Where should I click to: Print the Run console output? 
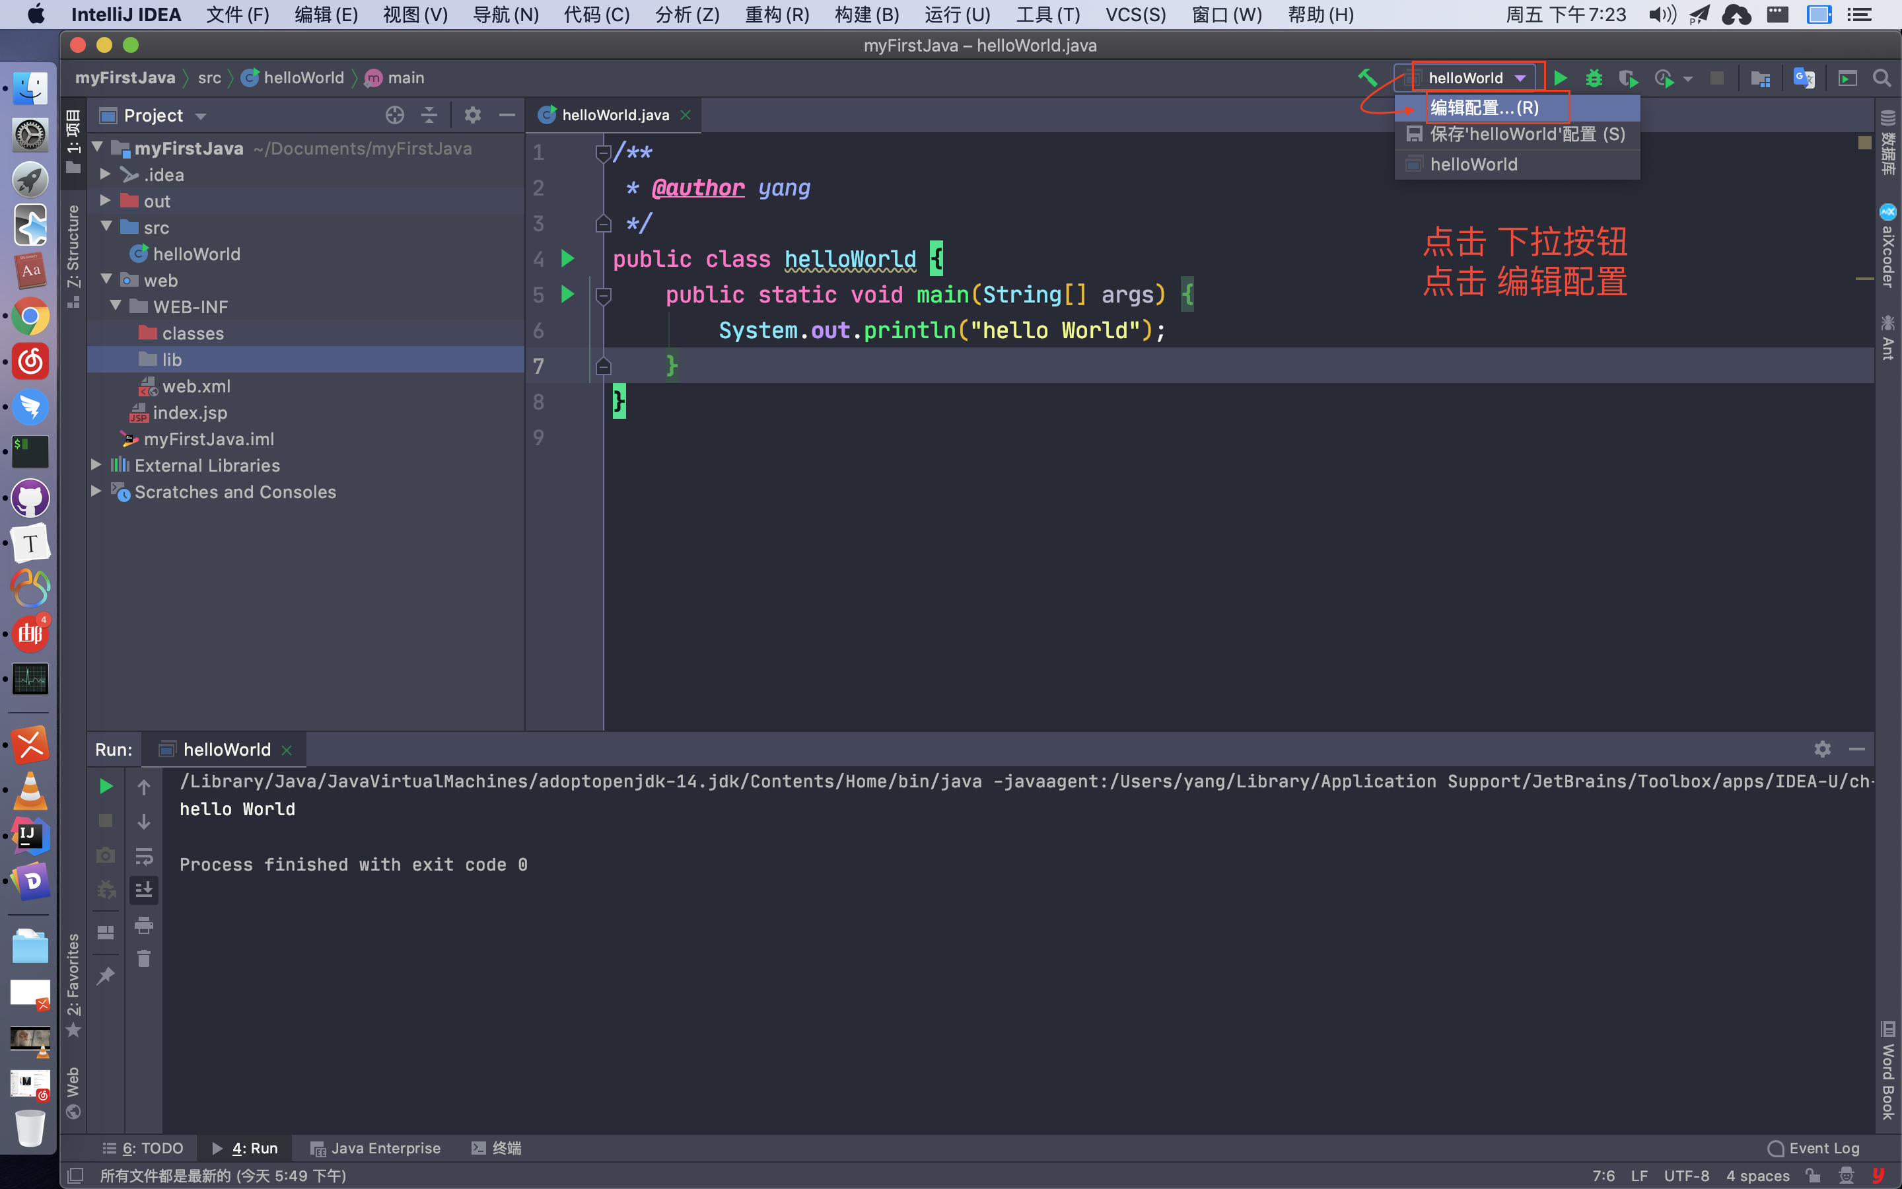(x=144, y=925)
